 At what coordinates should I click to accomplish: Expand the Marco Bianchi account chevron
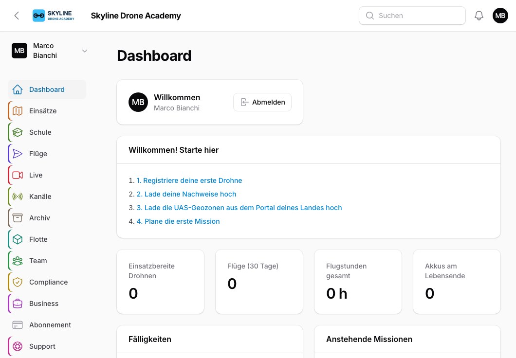85,51
